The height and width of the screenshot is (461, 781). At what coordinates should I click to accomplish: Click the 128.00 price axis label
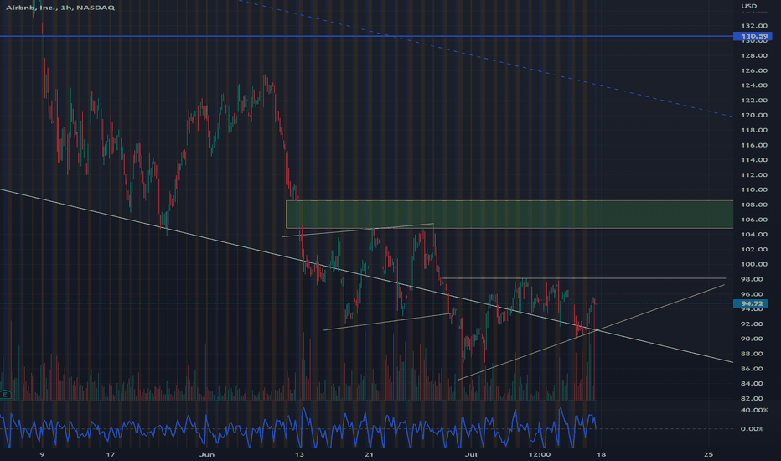[753, 55]
